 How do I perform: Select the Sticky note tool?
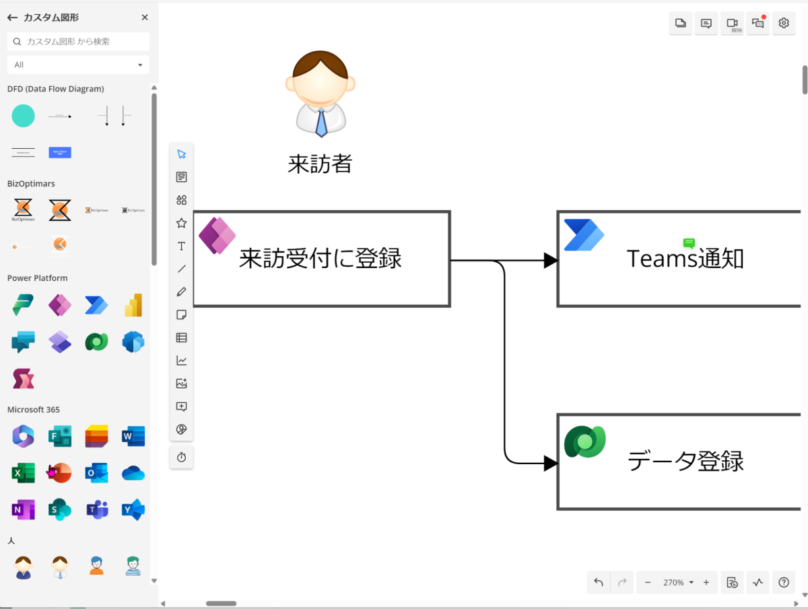coord(181,315)
